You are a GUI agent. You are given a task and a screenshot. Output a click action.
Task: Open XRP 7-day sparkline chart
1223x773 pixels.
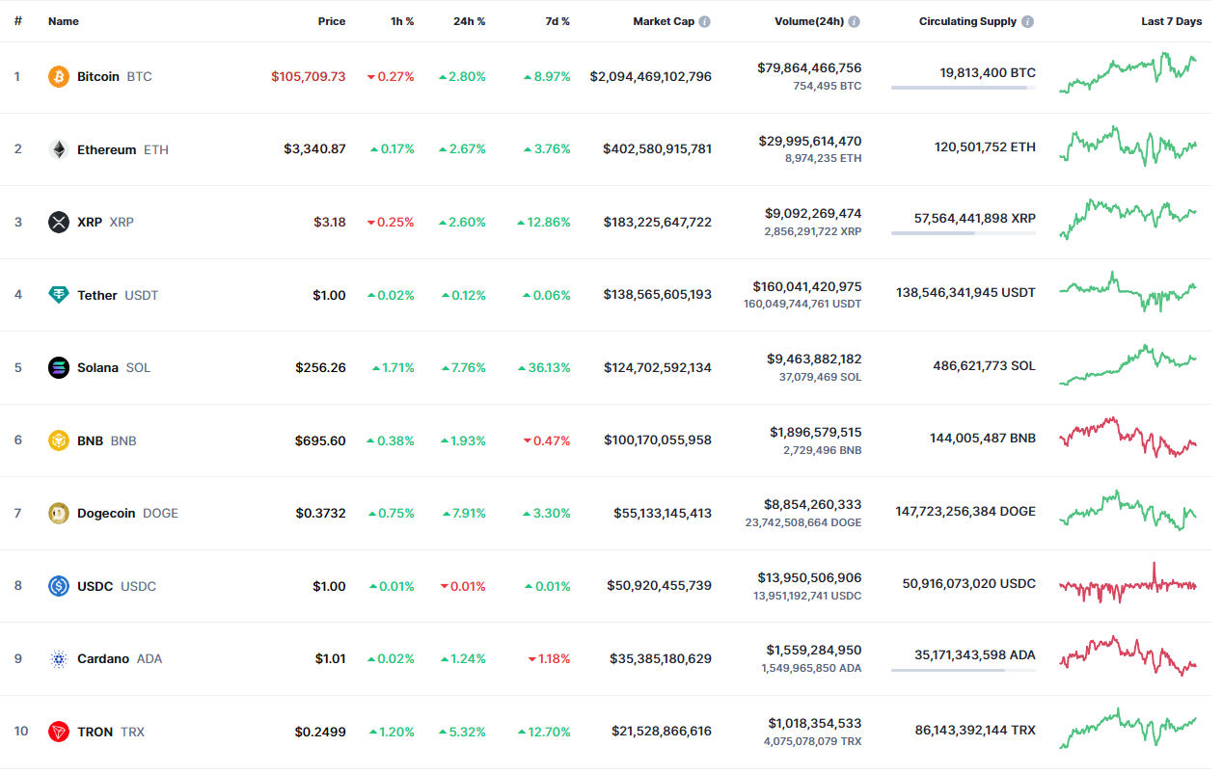pos(1128,219)
